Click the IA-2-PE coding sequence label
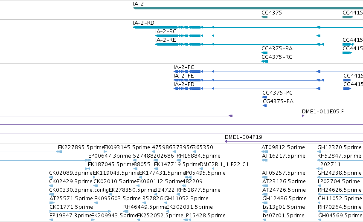Image resolution: width=363 pixels, height=222 pixels. coord(183,76)
